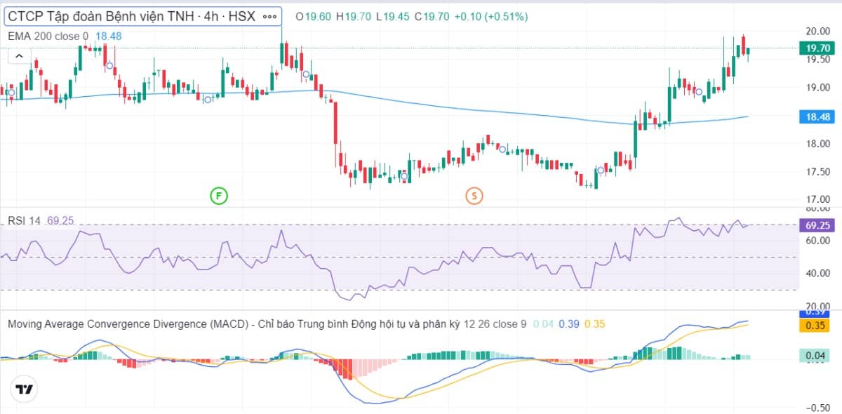Click the 69.25 value next to RSI 14
Screen dimensions: 842x414
60,221
